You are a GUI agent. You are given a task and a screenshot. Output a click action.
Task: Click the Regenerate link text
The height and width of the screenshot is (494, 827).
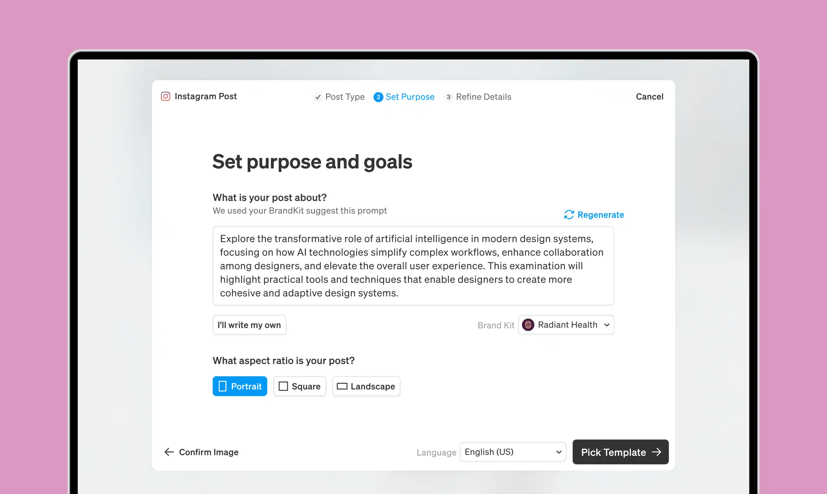pos(601,215)
